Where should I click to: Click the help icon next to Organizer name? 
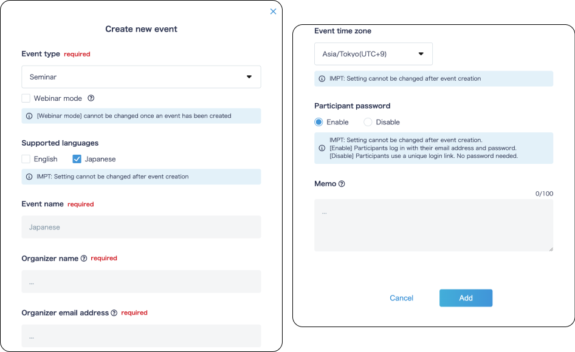click(84, 258)
